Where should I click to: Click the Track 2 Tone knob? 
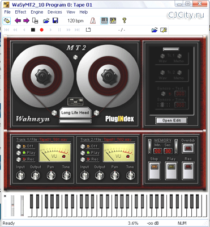(x=130, y=175)
